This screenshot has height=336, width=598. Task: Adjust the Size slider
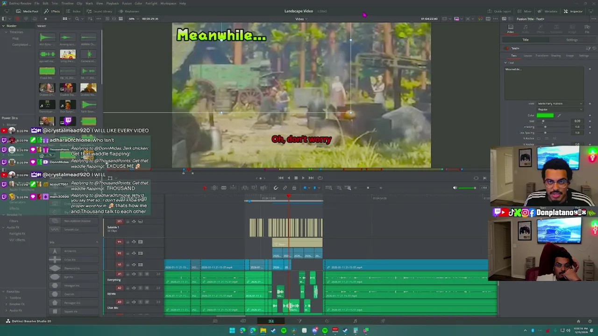click(x=552, y=121)
